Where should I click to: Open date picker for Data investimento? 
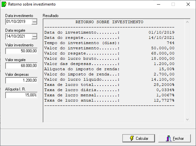pyautogui.click(x=35, y=22)
